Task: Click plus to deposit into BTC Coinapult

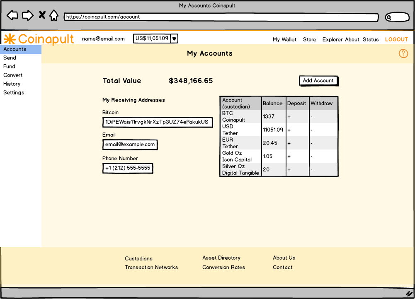Action: click(x=289, y=117)
